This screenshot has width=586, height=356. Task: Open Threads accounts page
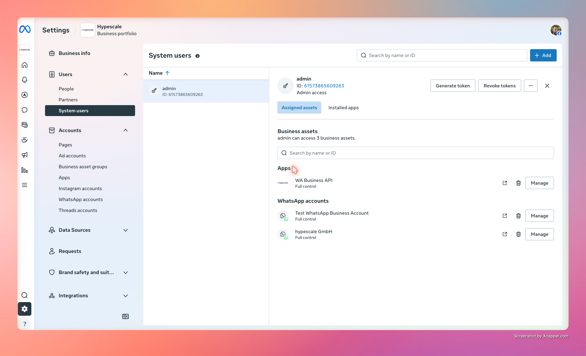click(x=78, y=210)
